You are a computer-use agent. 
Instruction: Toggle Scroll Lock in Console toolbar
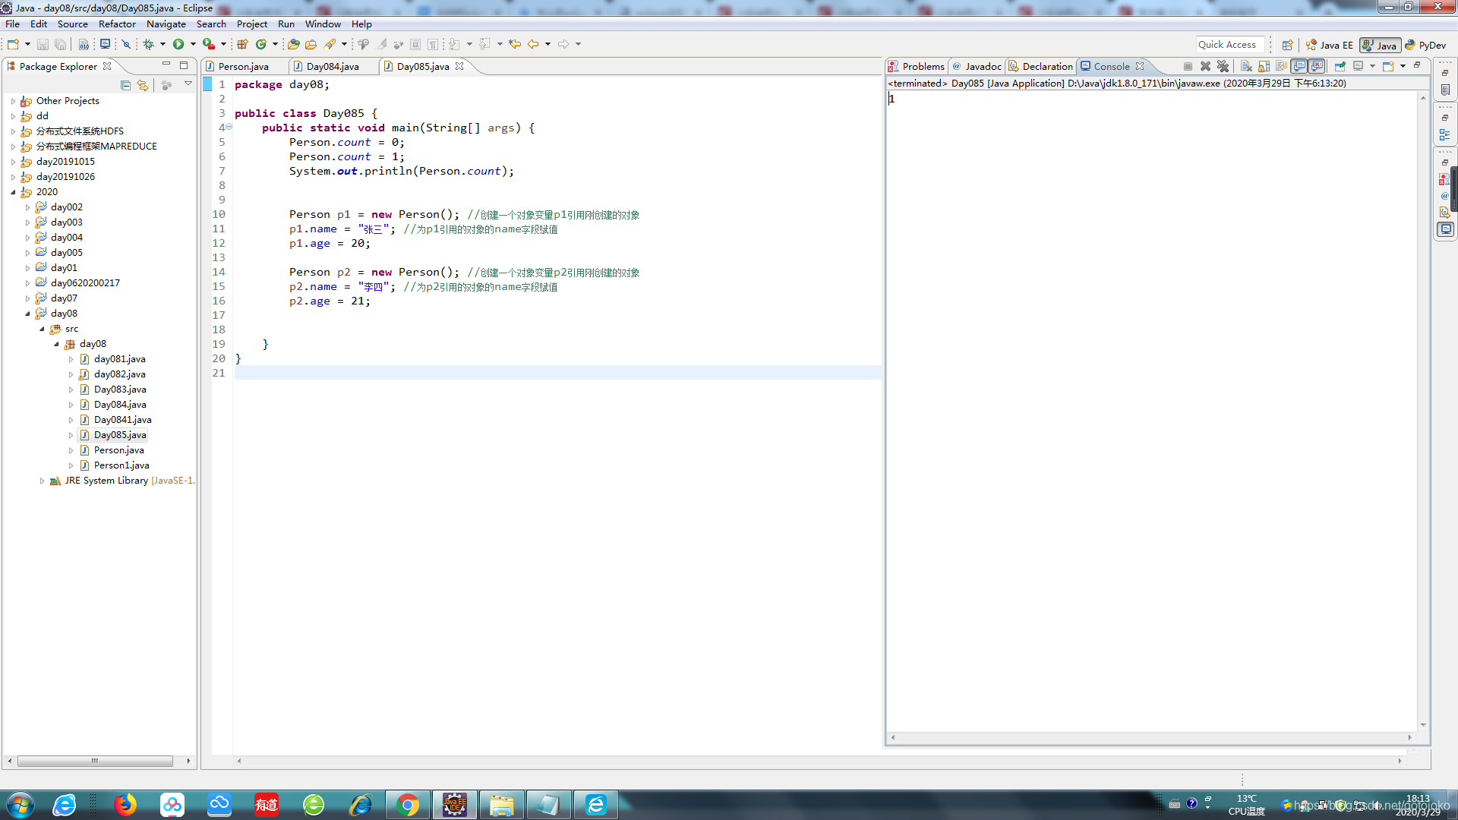pyautogui.click(x=1264, y=66)
